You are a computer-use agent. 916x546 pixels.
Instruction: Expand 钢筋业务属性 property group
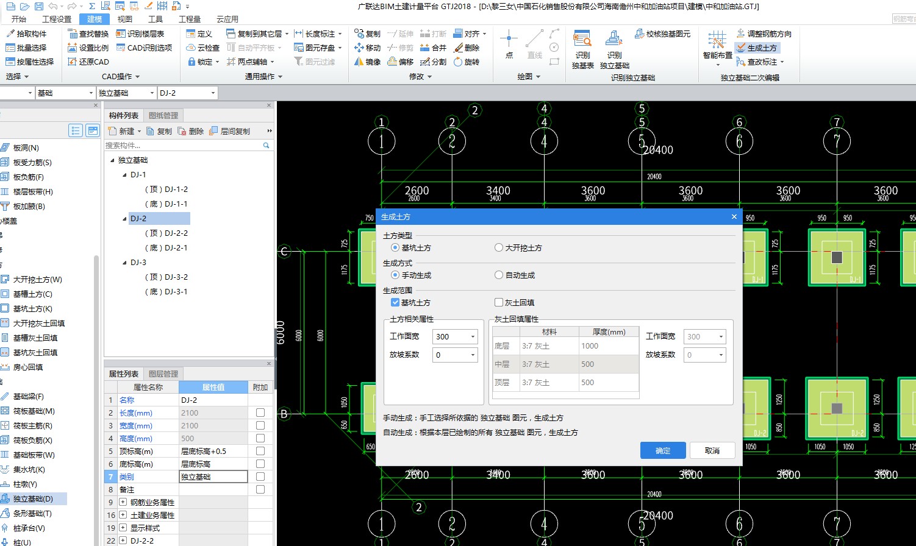123,502
